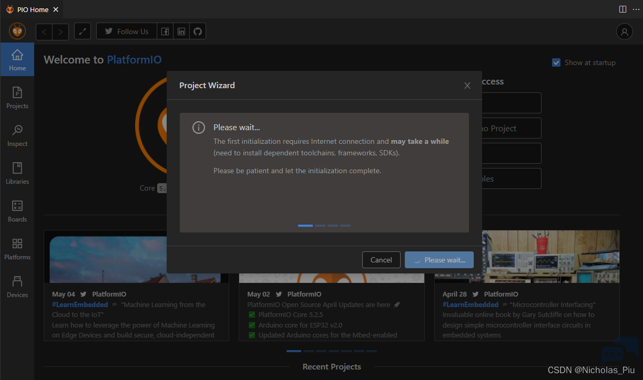Click the expand fullscreen icon
This screenshot has height=380, width=643.
point(82,31)
